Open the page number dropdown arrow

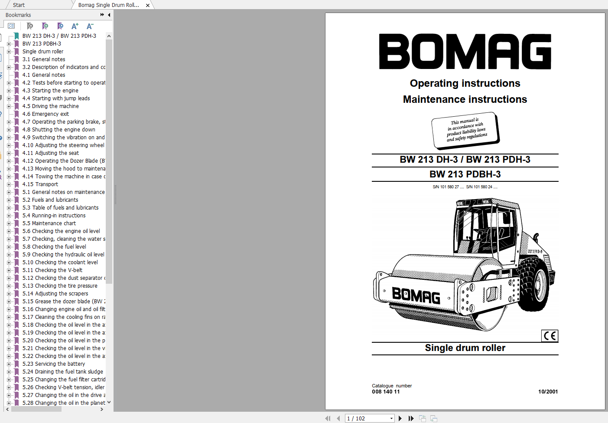391,419
